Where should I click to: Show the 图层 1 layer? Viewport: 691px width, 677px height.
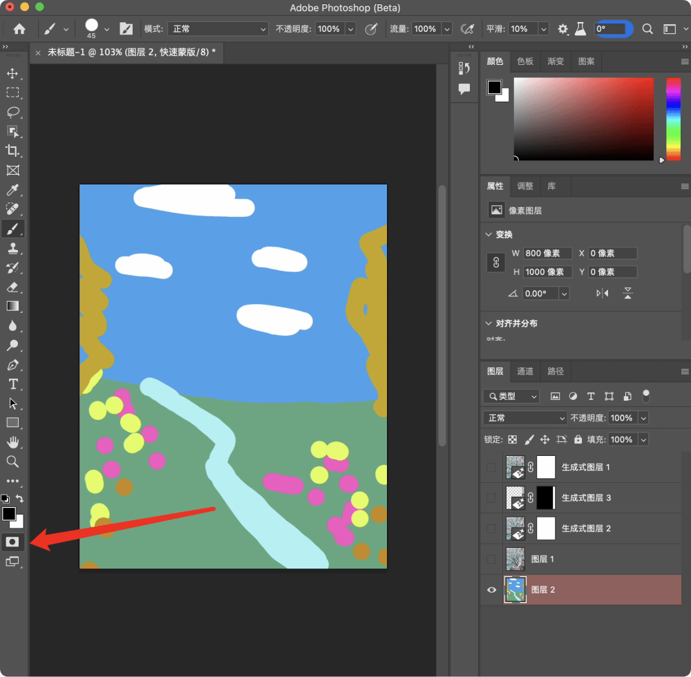tap(491, 559)
